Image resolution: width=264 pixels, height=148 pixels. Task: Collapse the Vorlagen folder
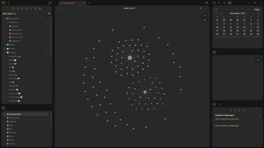[5, 53]
